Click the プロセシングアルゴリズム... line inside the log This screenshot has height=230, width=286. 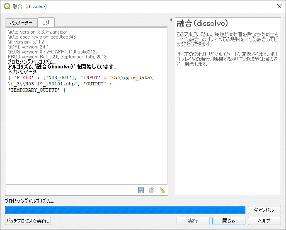[32, 62]
